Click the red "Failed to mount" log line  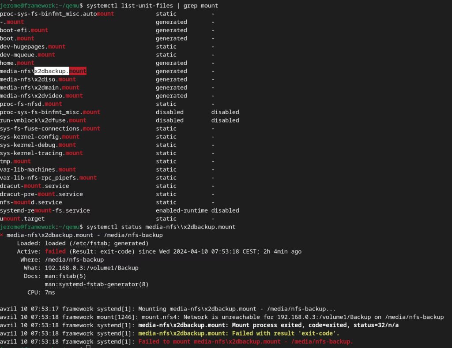coord(245,342)
